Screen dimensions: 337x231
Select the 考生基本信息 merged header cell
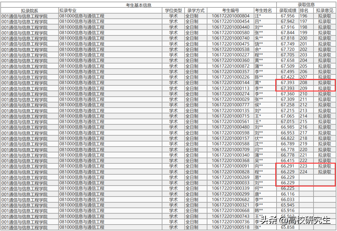[139, 5]
